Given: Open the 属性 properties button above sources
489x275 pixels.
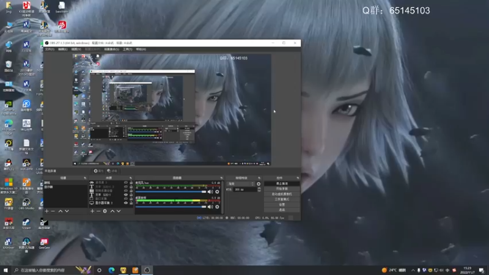Looking at the screenshot, I should click(x=98, y=171).
